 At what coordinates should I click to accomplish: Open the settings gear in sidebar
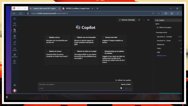click(15, 85)
